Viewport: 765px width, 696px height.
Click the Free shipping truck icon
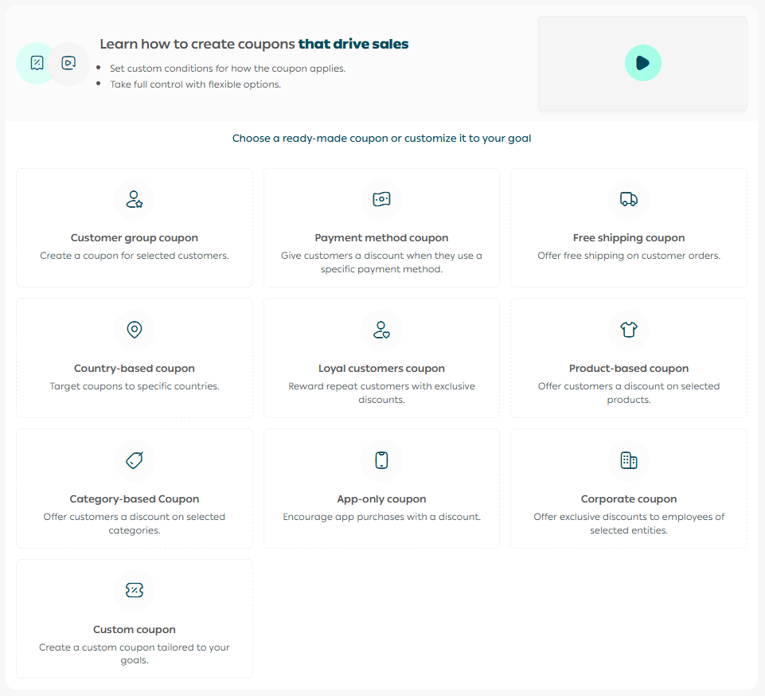[x=628, y=199]
